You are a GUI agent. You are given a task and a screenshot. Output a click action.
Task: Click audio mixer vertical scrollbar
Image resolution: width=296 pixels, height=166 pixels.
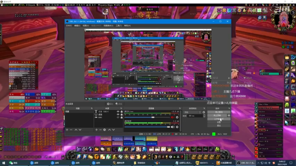pyautogui.click(x=181, y=121)
